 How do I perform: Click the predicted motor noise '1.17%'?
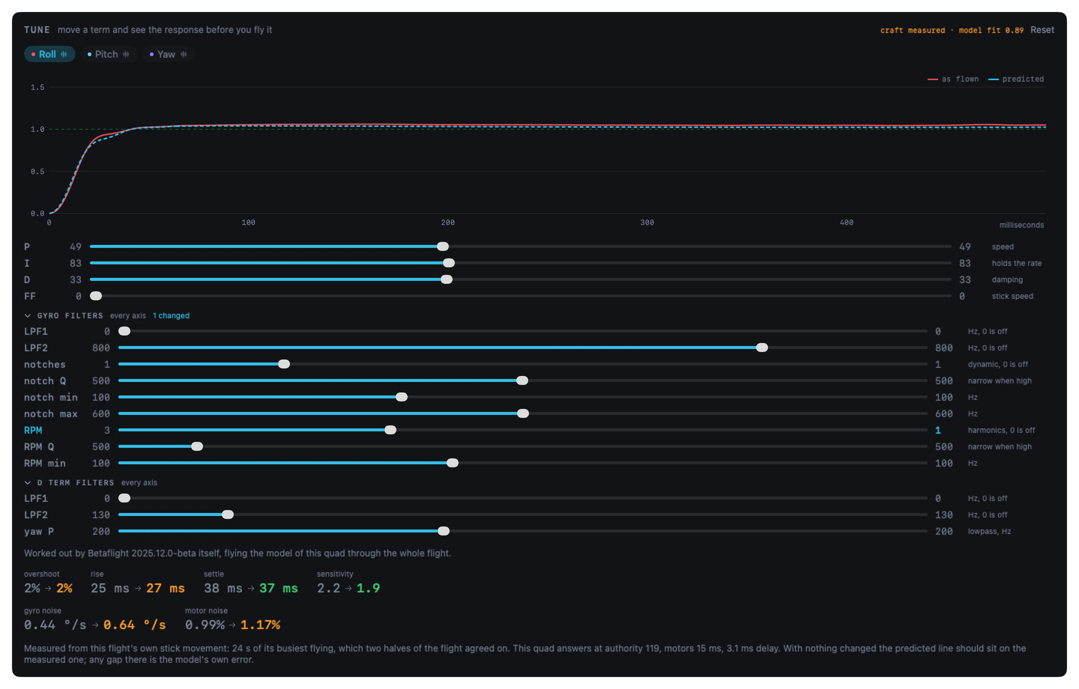pyautogui.click(x=260, y=625)
